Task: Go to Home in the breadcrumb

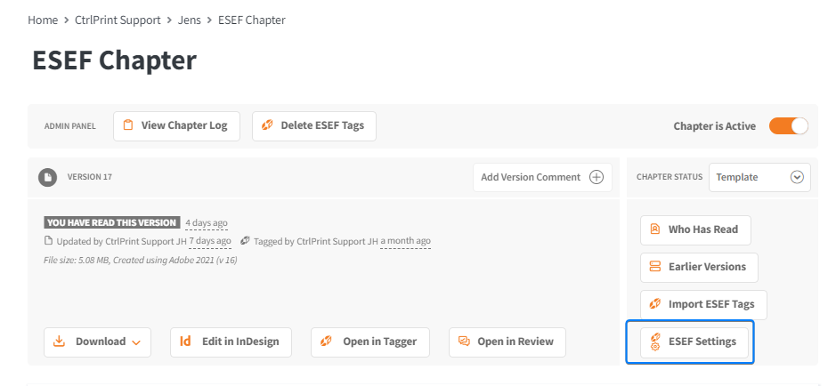Action: point(43,20)
